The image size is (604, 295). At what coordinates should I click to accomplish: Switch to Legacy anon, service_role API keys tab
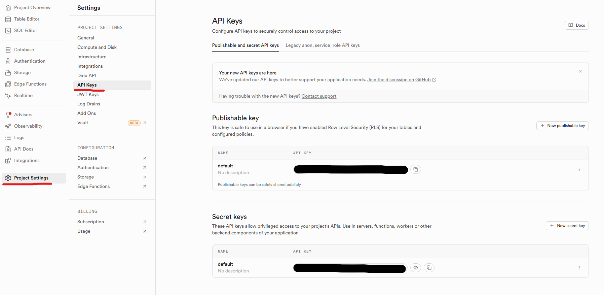323,45
